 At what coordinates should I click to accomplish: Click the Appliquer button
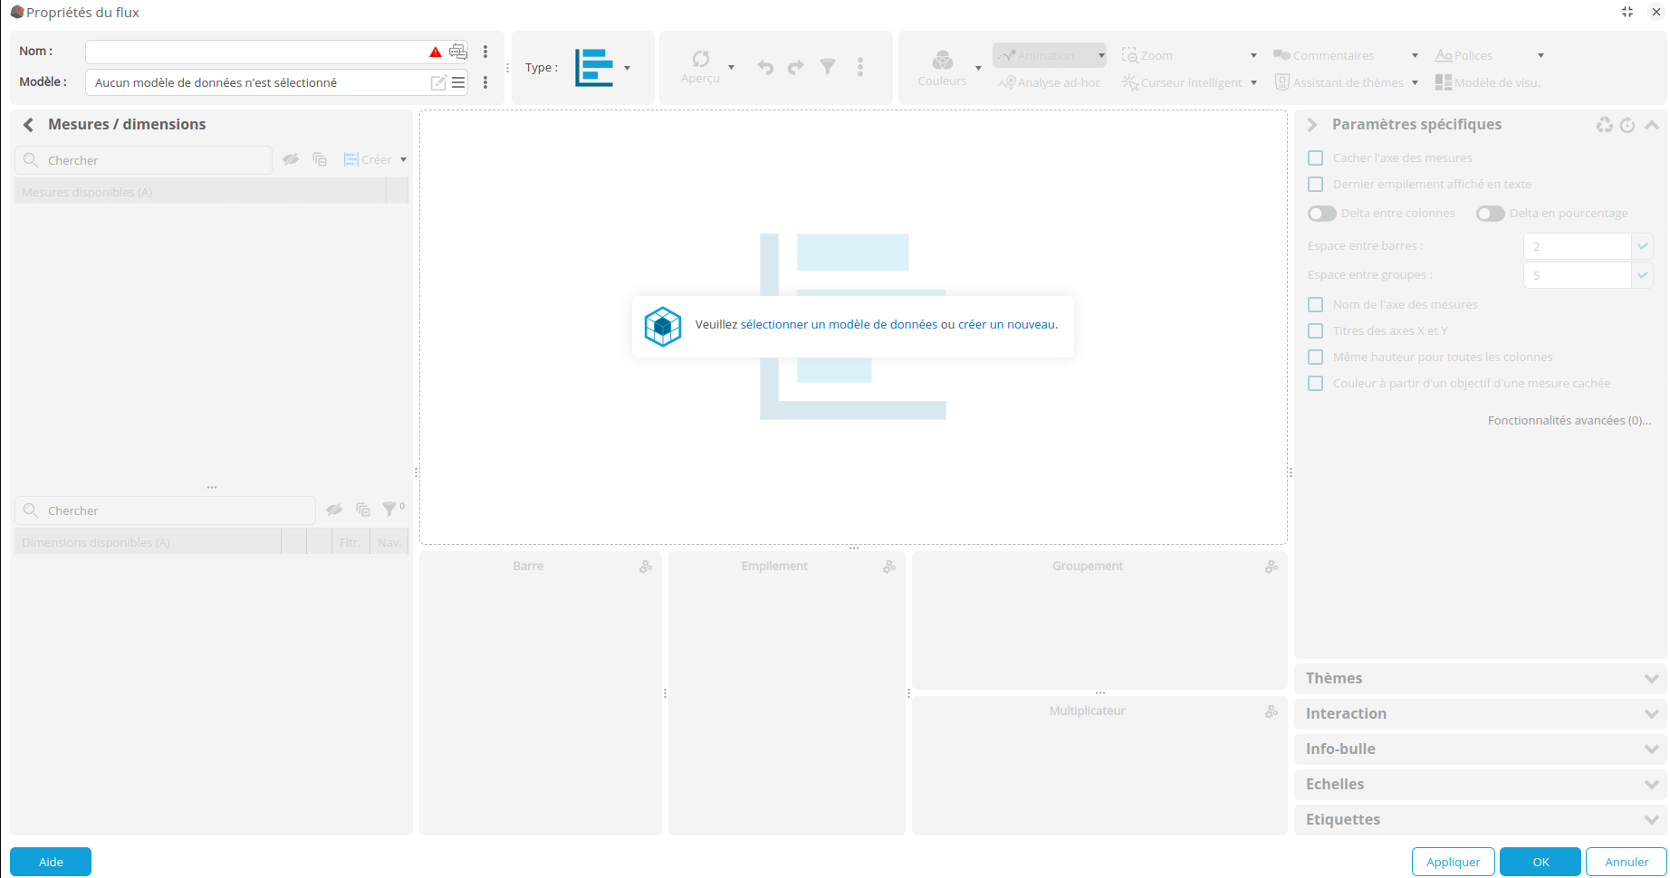point(1453,862)
